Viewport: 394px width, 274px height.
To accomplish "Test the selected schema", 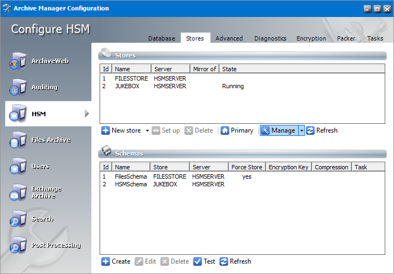I will coord(204,261).
